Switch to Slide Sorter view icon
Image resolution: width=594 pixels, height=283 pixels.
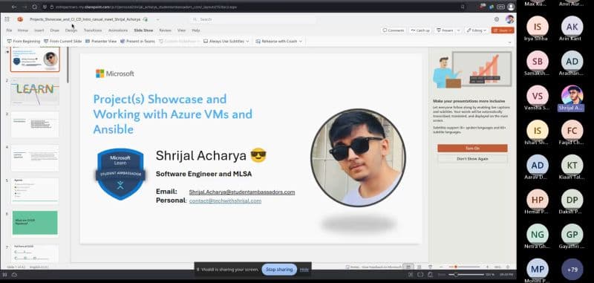pyautogui.click(x=419, y=267)
